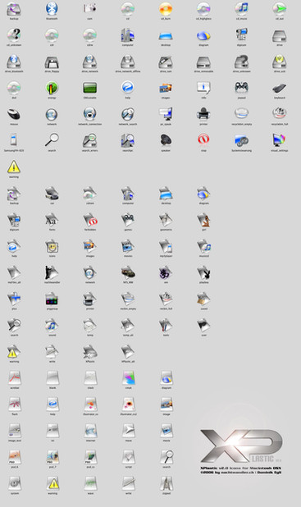Select the black speaker icon
The width and height of the screenshot is (301, 507).
pos(166,140)
